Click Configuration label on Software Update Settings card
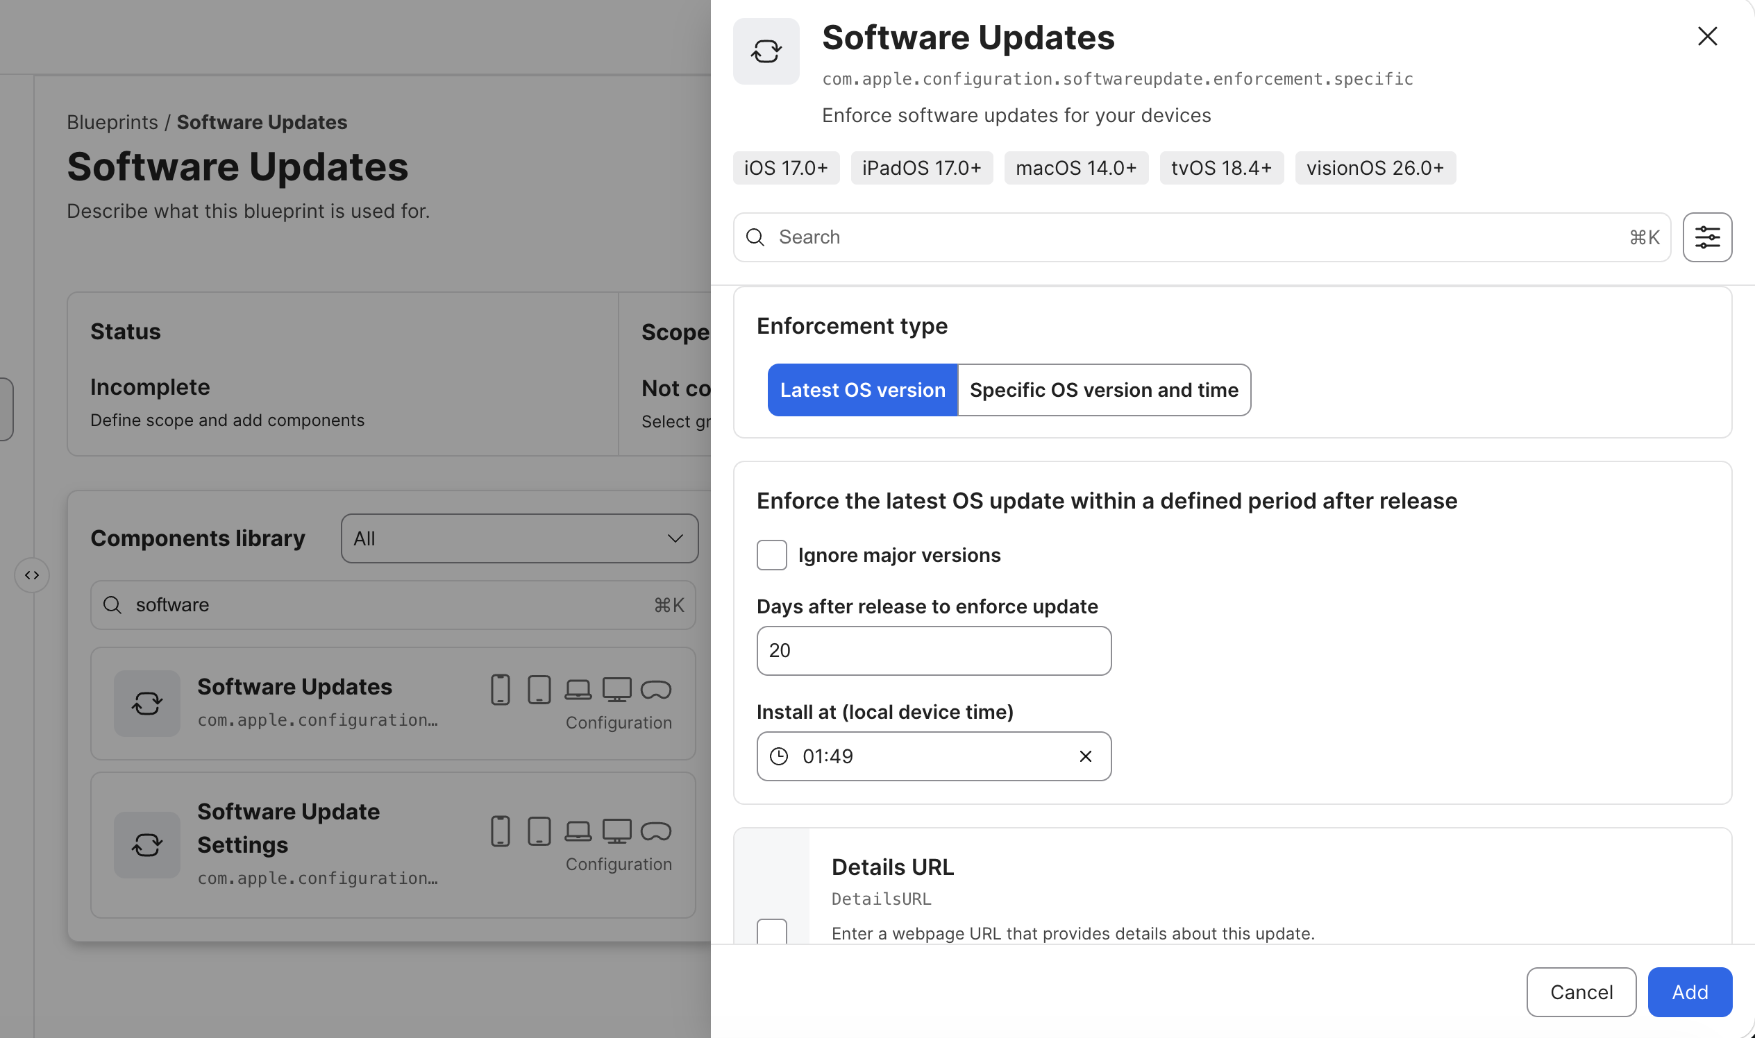This screenshot has width=1755, height=1038. pyautogui.click(x=619, y=864)
